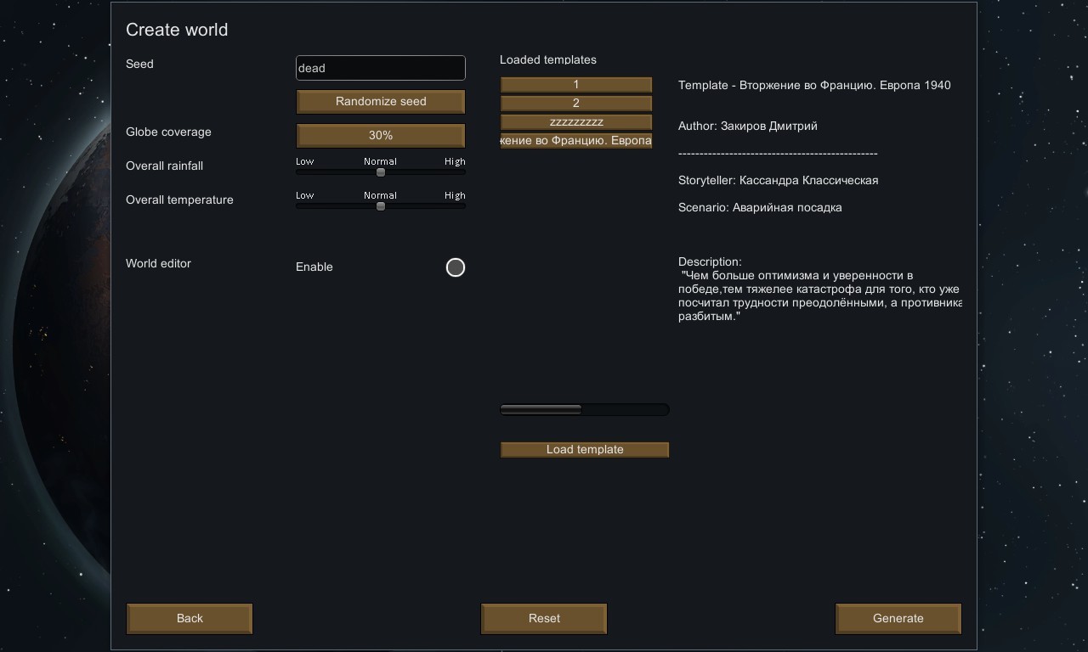
Task: Click the left end of the rainfall slider track
Action: point(300,172)
